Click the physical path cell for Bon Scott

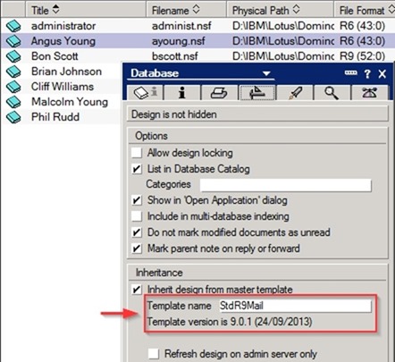(x=283, y=56)
